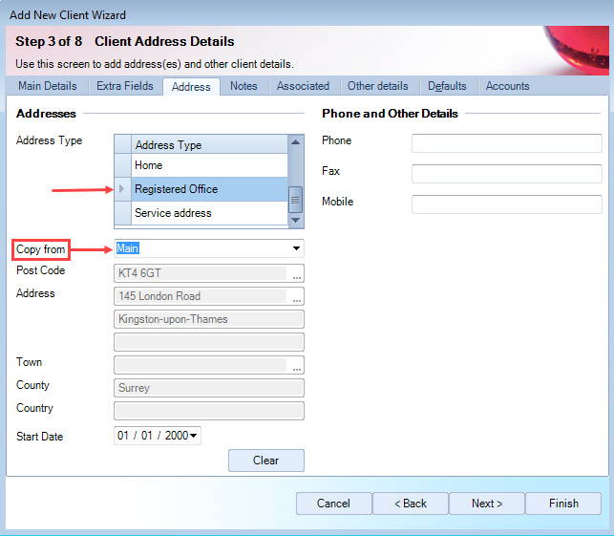This screenshot has width=614, height=536.
Task: Show the Accounts tab
Action: click(507, 86)
